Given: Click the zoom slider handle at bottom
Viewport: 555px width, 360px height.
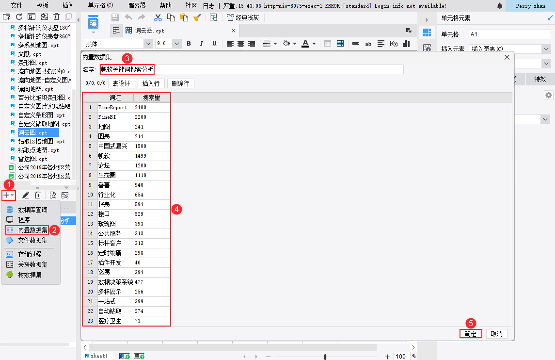Looking at the screenshot, I should [x=325, y=357].
